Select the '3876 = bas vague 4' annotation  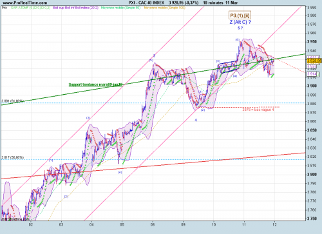coord(258,110)
